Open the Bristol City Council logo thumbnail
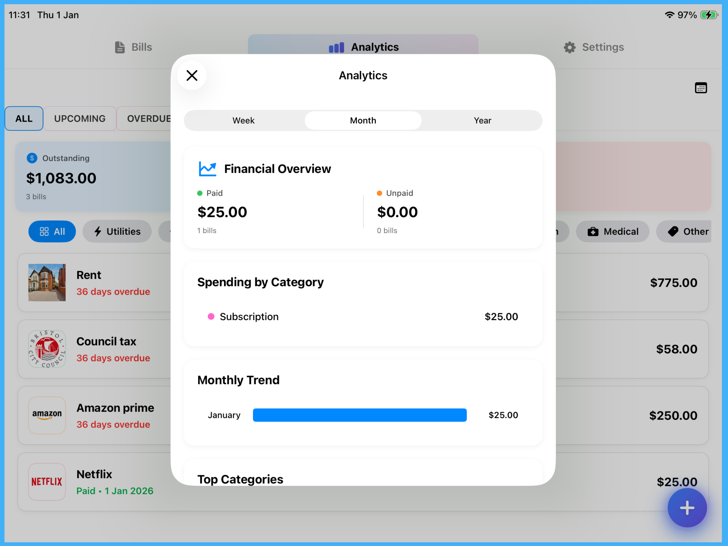Image resolution: width=728 pixels, height=546 pixels. click(47, 349)
